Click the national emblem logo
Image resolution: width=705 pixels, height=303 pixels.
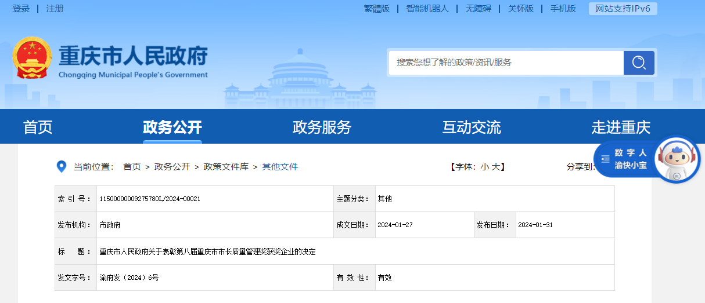point(32,58)
